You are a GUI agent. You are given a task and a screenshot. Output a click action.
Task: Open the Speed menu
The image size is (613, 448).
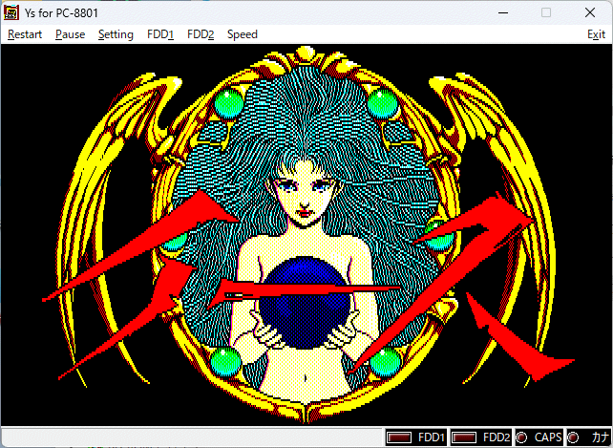(243, 34)
